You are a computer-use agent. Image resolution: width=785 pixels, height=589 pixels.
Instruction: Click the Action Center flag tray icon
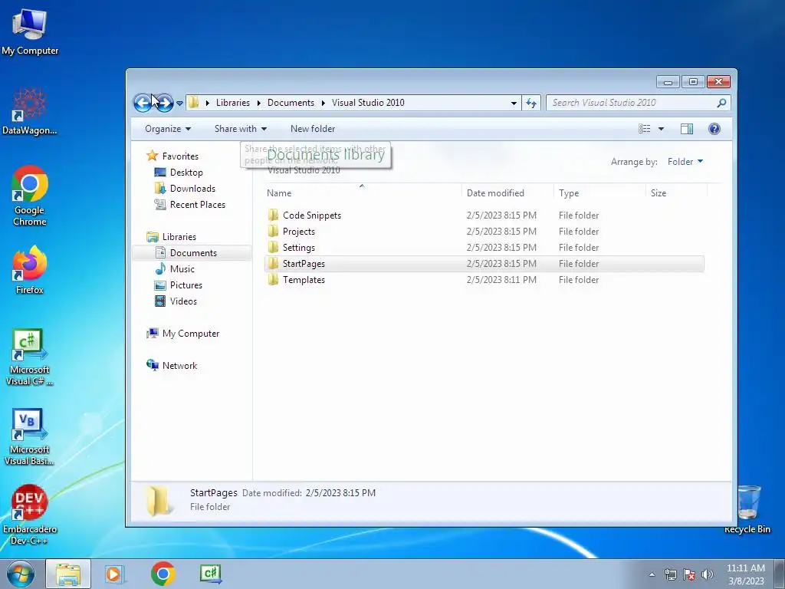coord(689,574)
